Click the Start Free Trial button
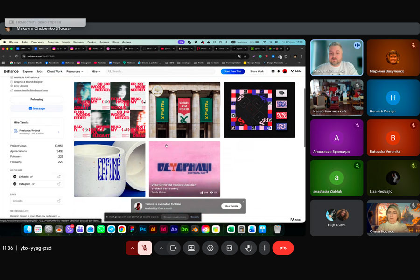420x280 pixels. (233, 71)
